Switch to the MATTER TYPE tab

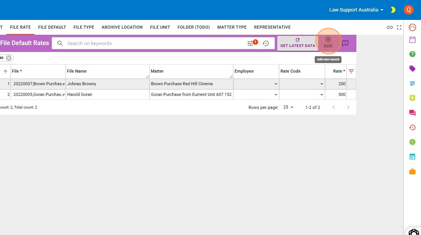(x=232, y=27)
